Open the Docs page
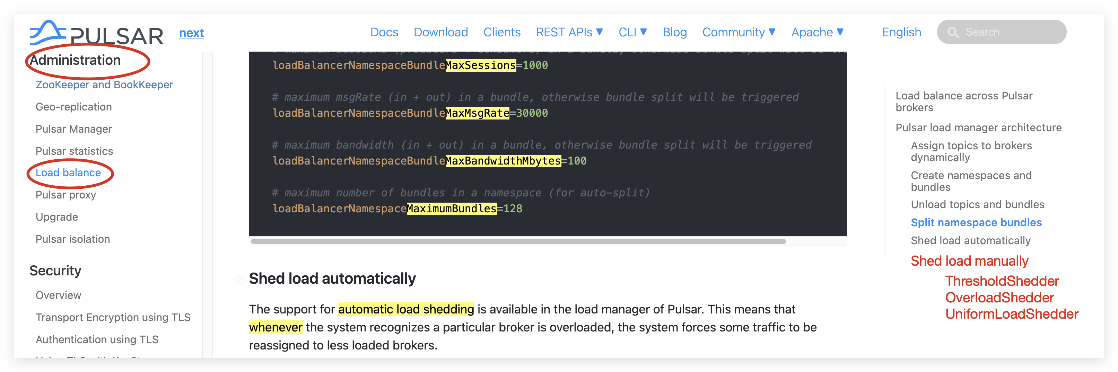The height and width of the screenshot is (372, 1118). [384, 32]
